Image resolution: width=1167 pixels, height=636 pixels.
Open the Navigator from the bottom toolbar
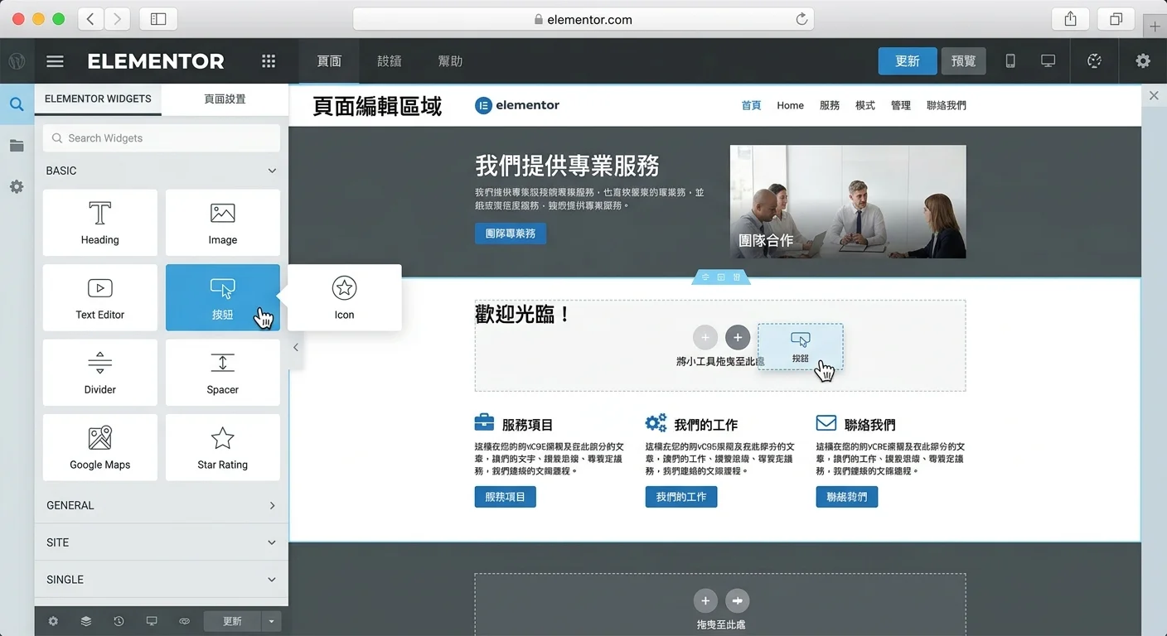coord(85,620)
